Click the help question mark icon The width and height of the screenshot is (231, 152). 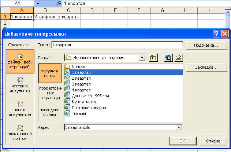tap(216, 34)
